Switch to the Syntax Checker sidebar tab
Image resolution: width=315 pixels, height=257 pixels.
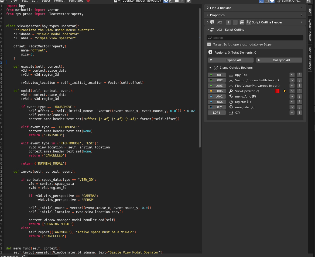[310, 30]
